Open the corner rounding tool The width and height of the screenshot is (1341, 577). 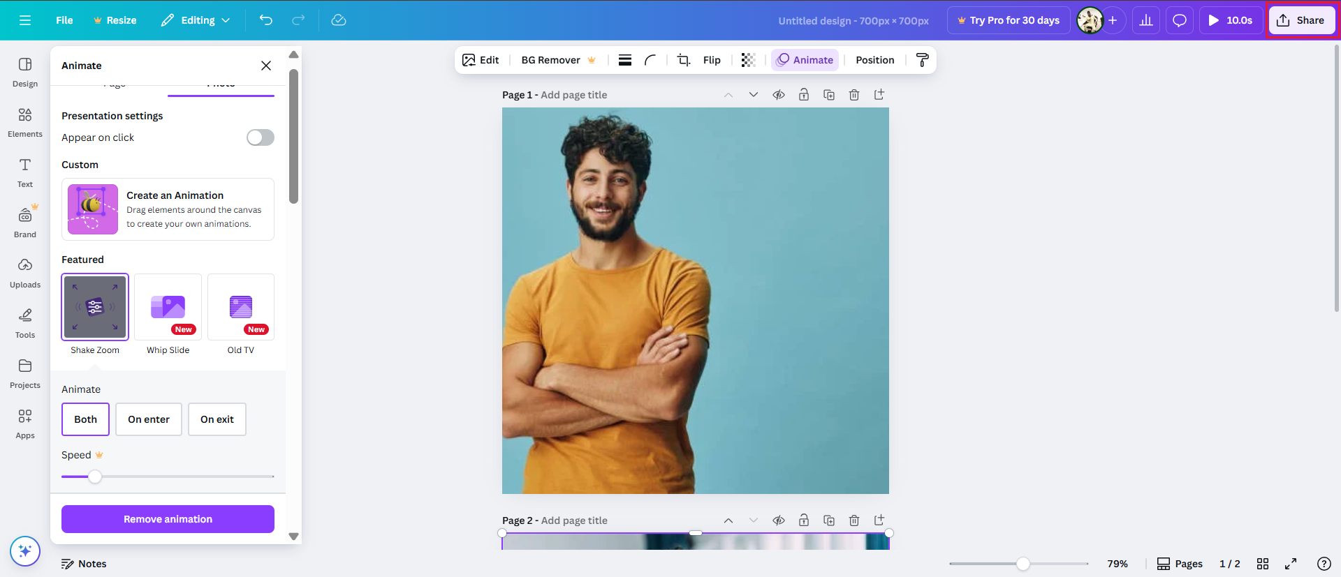coord(650,60)
